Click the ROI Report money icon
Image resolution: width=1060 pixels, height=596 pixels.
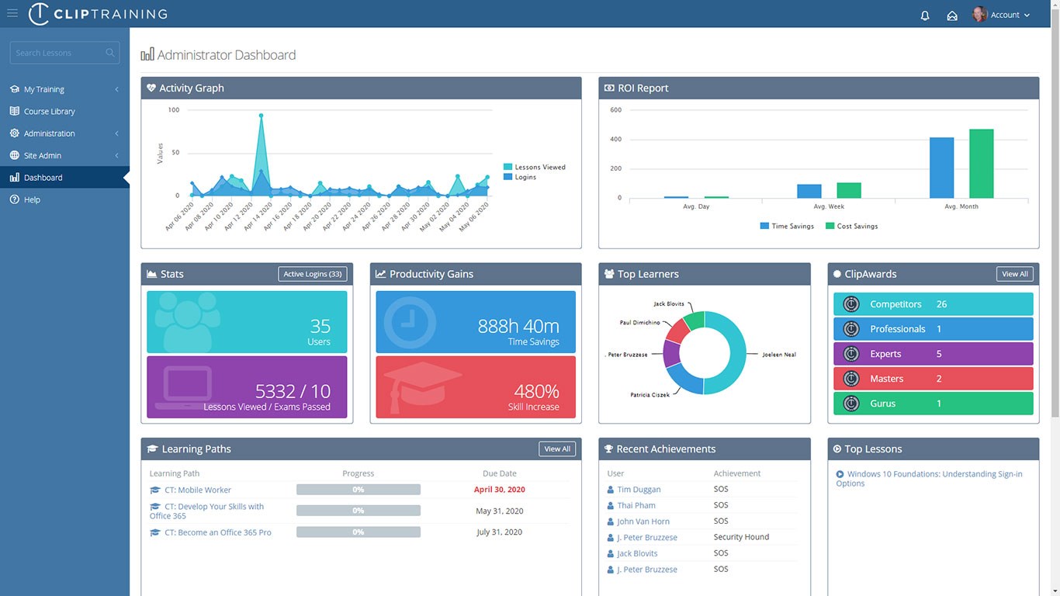(609, 88)
